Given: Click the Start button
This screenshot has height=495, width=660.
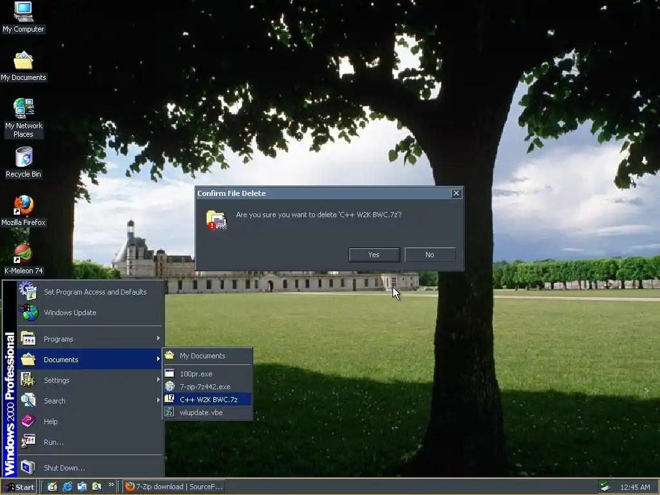Looking at the screenshot, I should coord(19,487).
